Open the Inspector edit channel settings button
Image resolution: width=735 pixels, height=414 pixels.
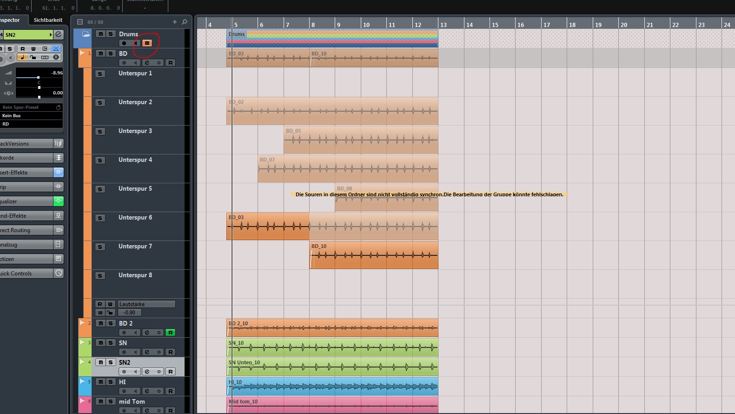(x=59, y=34)
